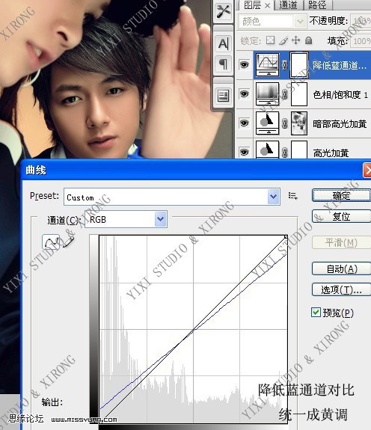The width and height of the screenshot is (371, 430).
Task: Switch to the 通道 tab
Action: pos(288,5)
